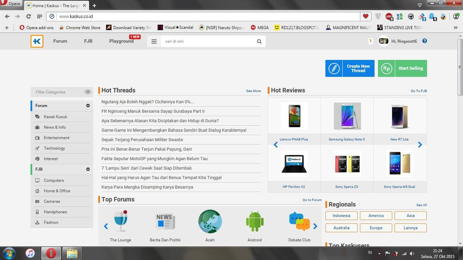Click the bee extension icon
Viewport: 463px width, 260px height.
pyautogui.click(x=443, y=16)
